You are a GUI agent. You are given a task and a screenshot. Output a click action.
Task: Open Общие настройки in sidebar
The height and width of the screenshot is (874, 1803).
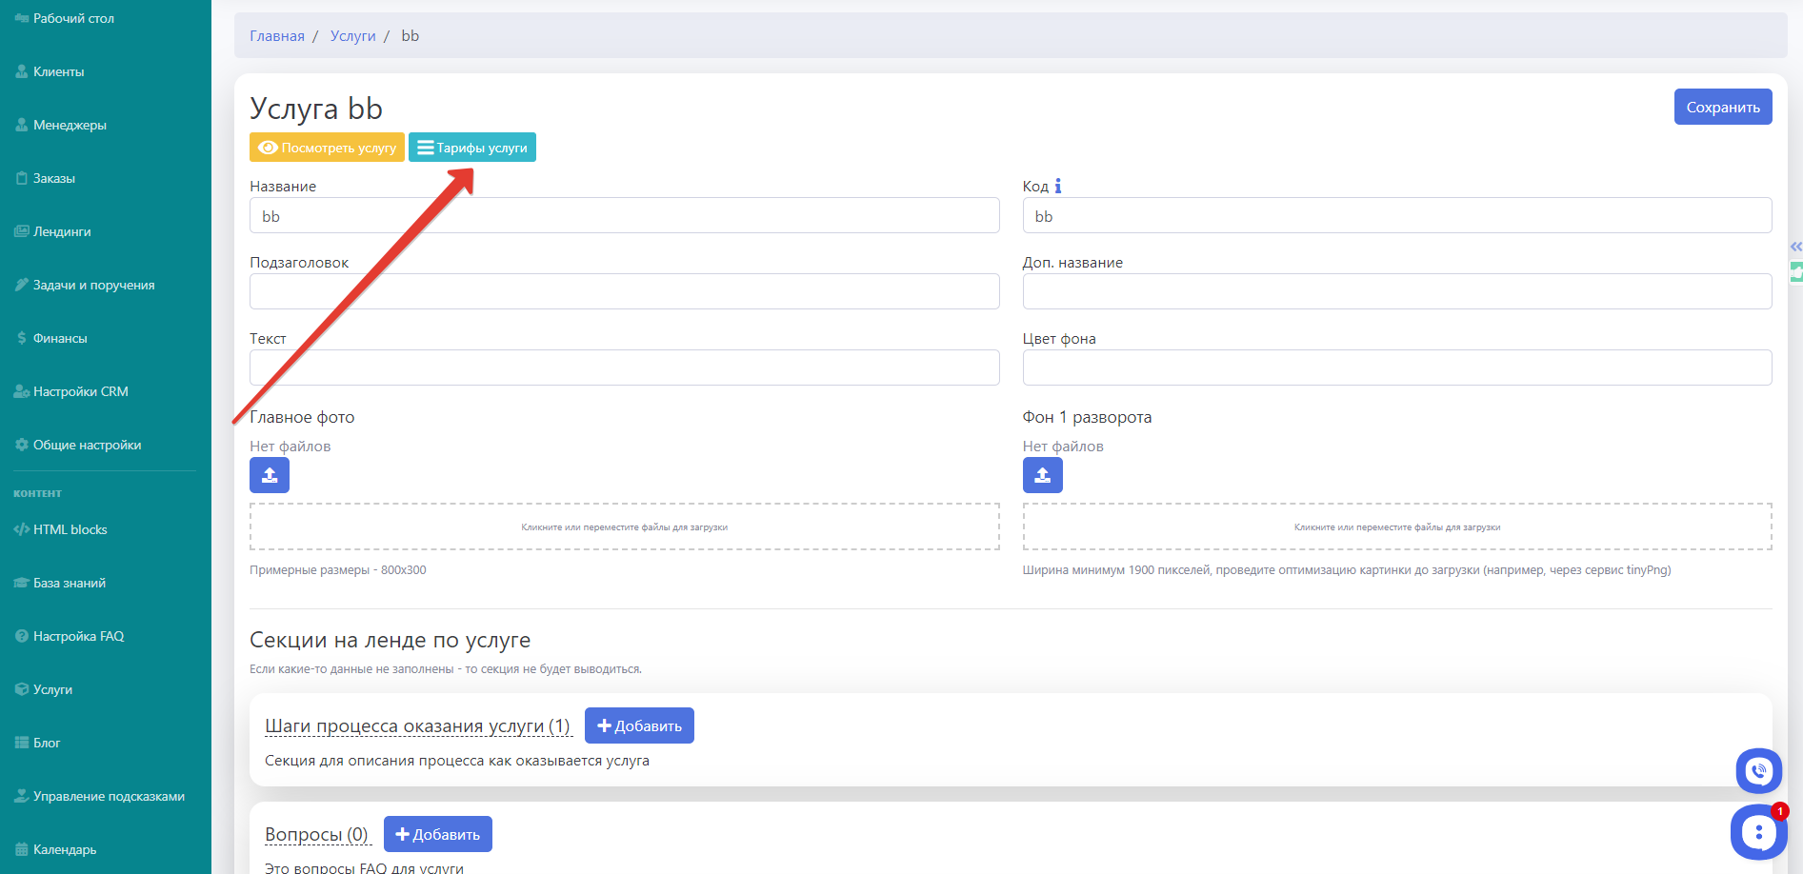pos(87,445)
